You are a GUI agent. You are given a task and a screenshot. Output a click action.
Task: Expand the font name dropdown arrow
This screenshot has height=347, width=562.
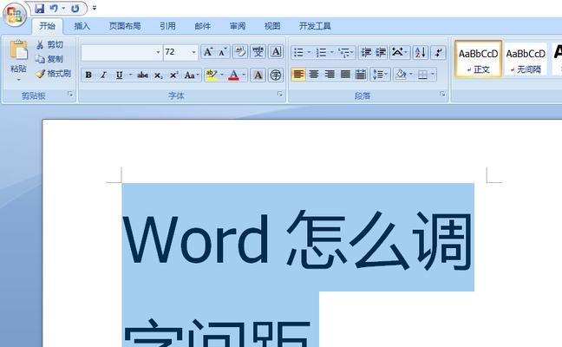158,52
